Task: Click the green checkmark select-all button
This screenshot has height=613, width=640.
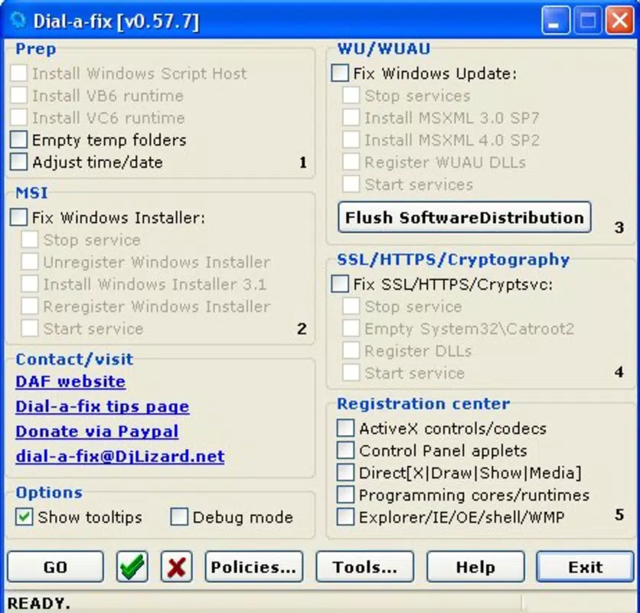Action: pos(132,566)
